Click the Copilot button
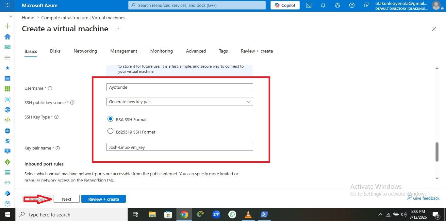The height and width of the screenshot is (221, 446). 285,5
